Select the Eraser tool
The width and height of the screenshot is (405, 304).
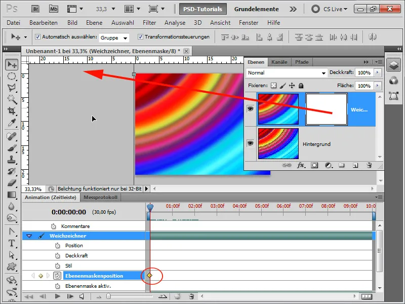coord(12,183)
